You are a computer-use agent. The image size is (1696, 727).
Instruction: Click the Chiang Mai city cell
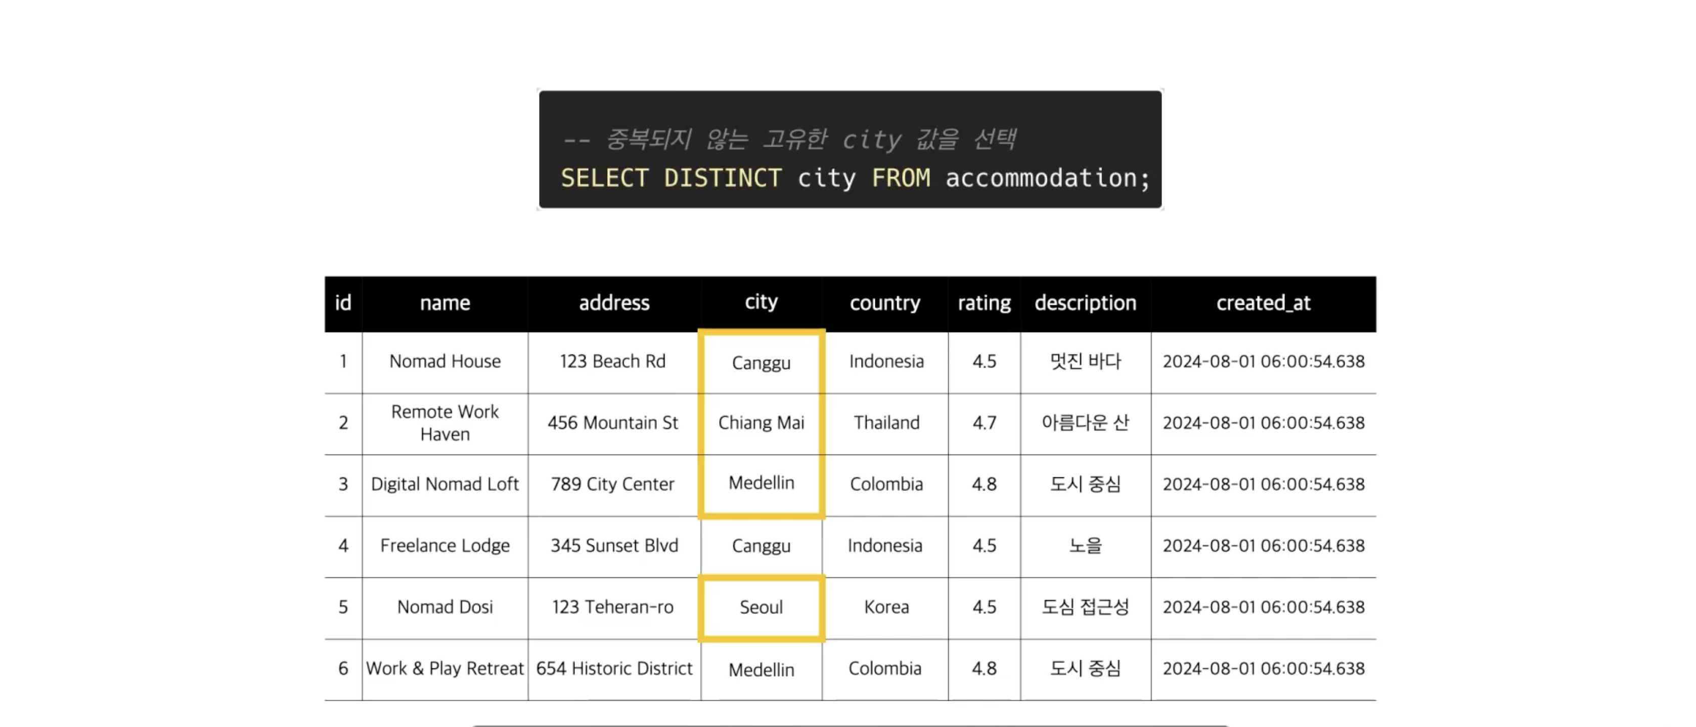[761, 423]
